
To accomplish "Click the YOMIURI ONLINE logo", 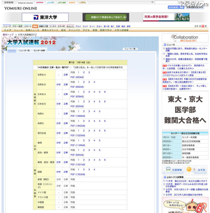I will (x=21, y=8).
